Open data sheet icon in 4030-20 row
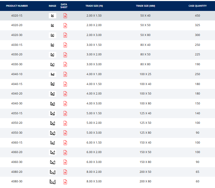Image resolution: width=215 pixels, height=188 pixels. pos(65,55)
